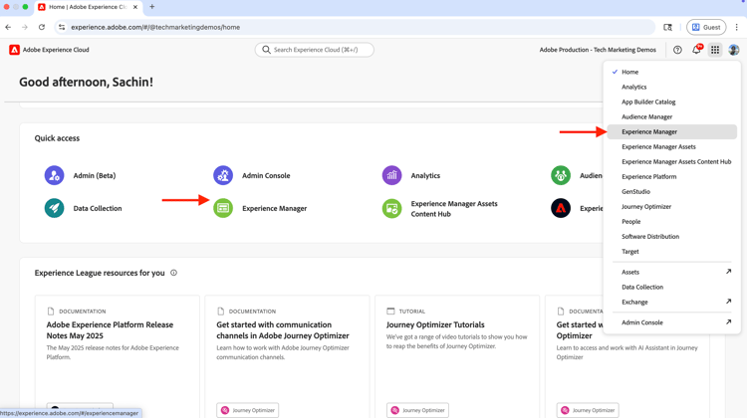Choose Target from the app menu

(x=671, y=252)
